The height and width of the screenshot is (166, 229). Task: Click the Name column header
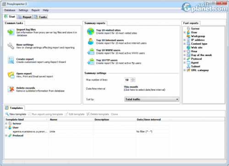pos(71,119)
